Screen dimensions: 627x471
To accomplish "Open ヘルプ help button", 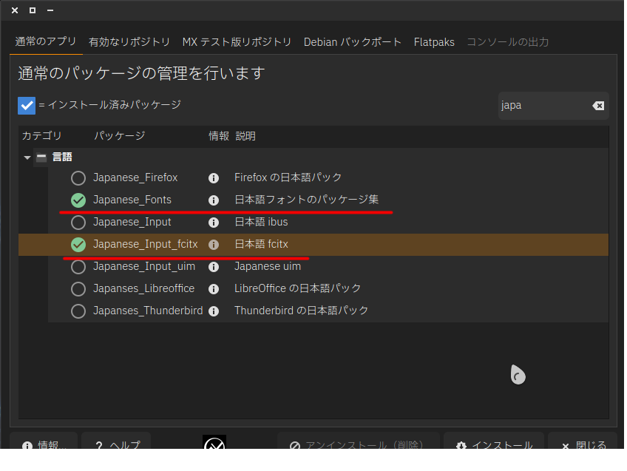I will [x=116, y=441].
